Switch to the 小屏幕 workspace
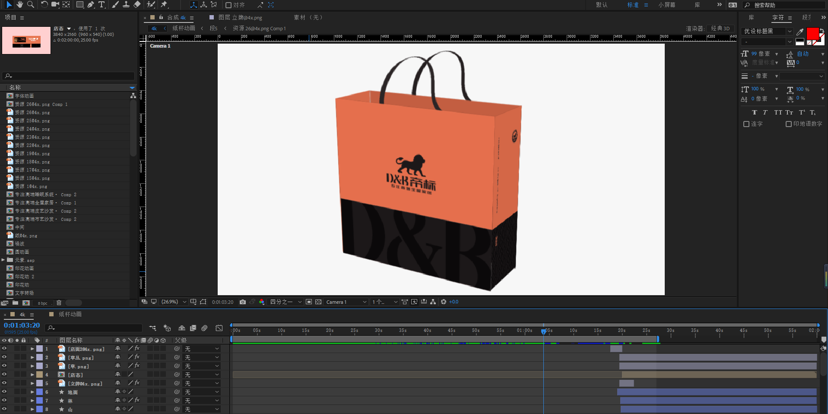The image size is (828, 414). (x=667, y=5)
